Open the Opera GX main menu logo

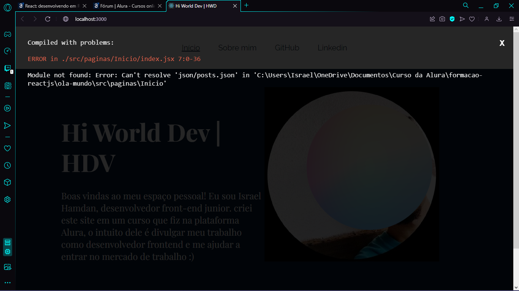7,7
